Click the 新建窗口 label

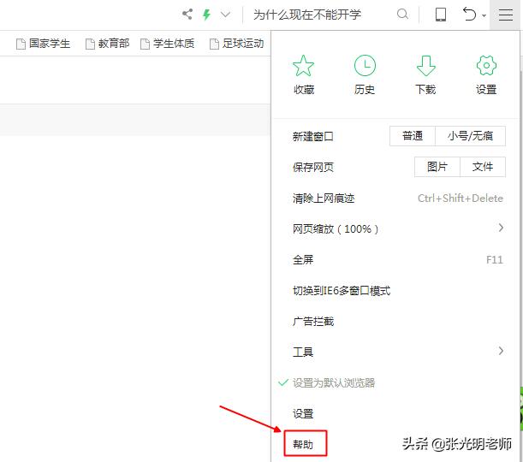[313, 136]
